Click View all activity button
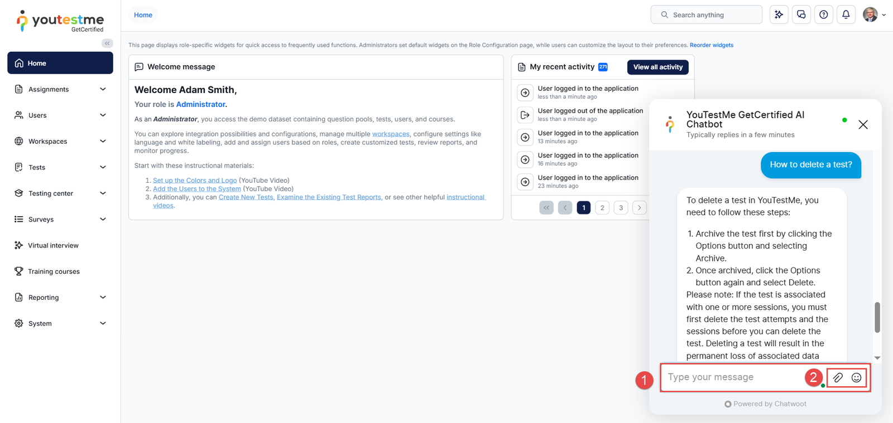 658,67
